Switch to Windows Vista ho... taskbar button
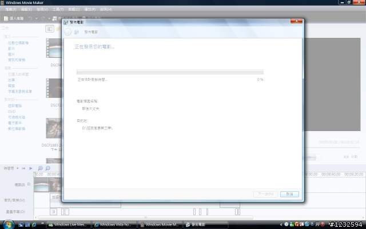 click(114, 225)
